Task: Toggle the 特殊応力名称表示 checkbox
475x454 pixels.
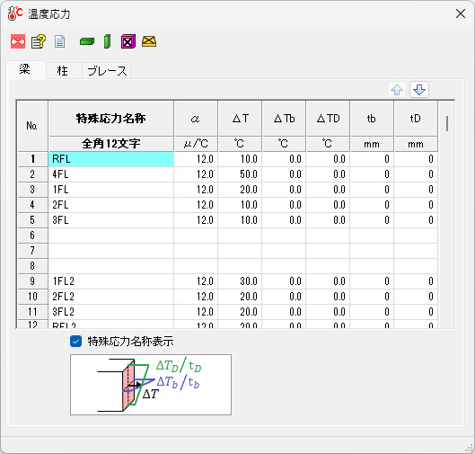Action: tap(75, 342)
